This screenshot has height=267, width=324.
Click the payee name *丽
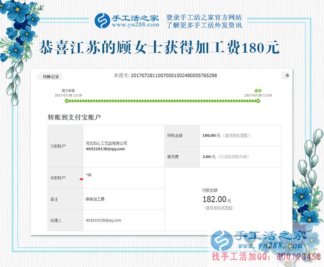point(89,175)
